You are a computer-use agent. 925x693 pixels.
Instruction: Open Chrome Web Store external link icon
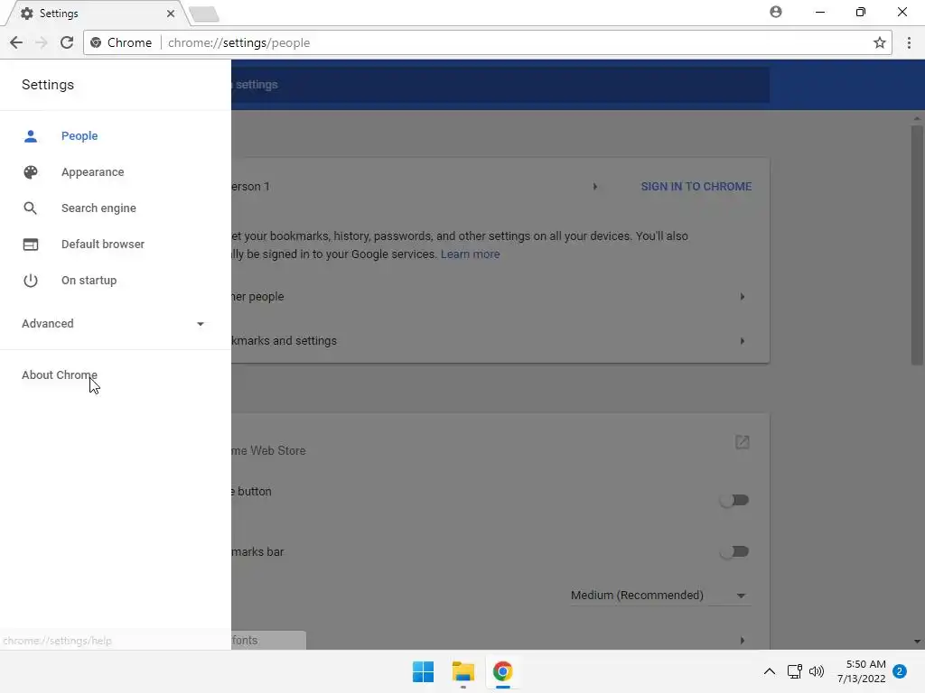click(x=743, y=442)
